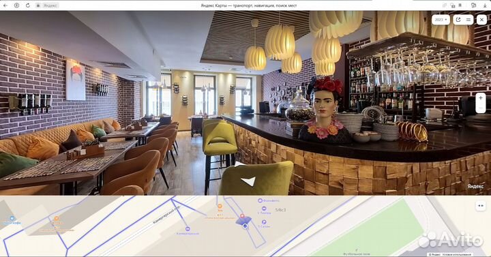Open the year 2023 panorama dropdown
The width and height of the screenshot is (491, 257).
441,20
